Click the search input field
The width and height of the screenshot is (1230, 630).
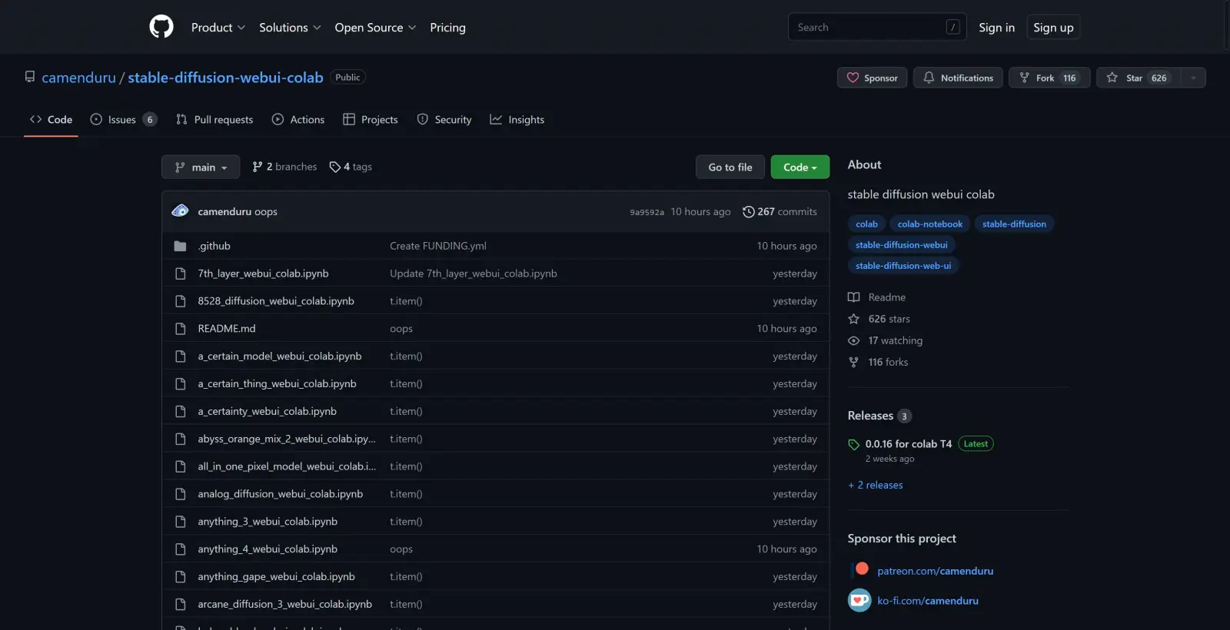coord(877,27)
